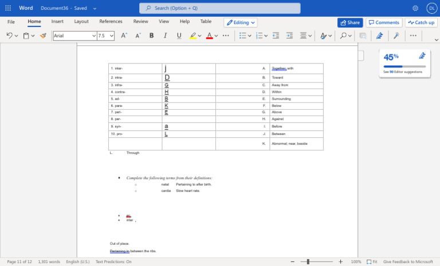Viewport: 440px width, 266px height.
Task: Click the Shrink Font icon
Action: click(137, 35)
